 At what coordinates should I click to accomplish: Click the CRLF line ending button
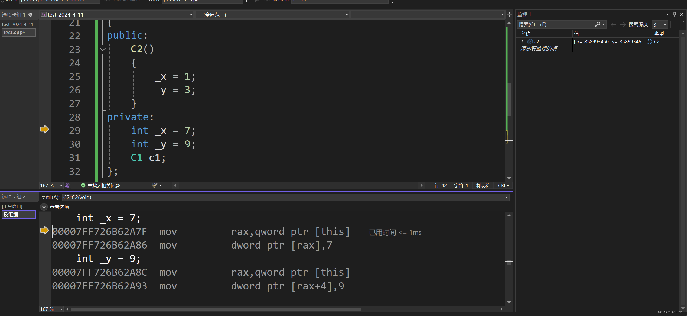point(503,186)
